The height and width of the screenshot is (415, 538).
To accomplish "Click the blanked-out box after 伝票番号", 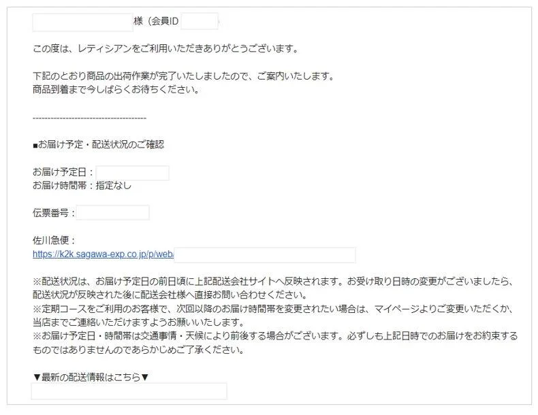I will coord(112,212).
